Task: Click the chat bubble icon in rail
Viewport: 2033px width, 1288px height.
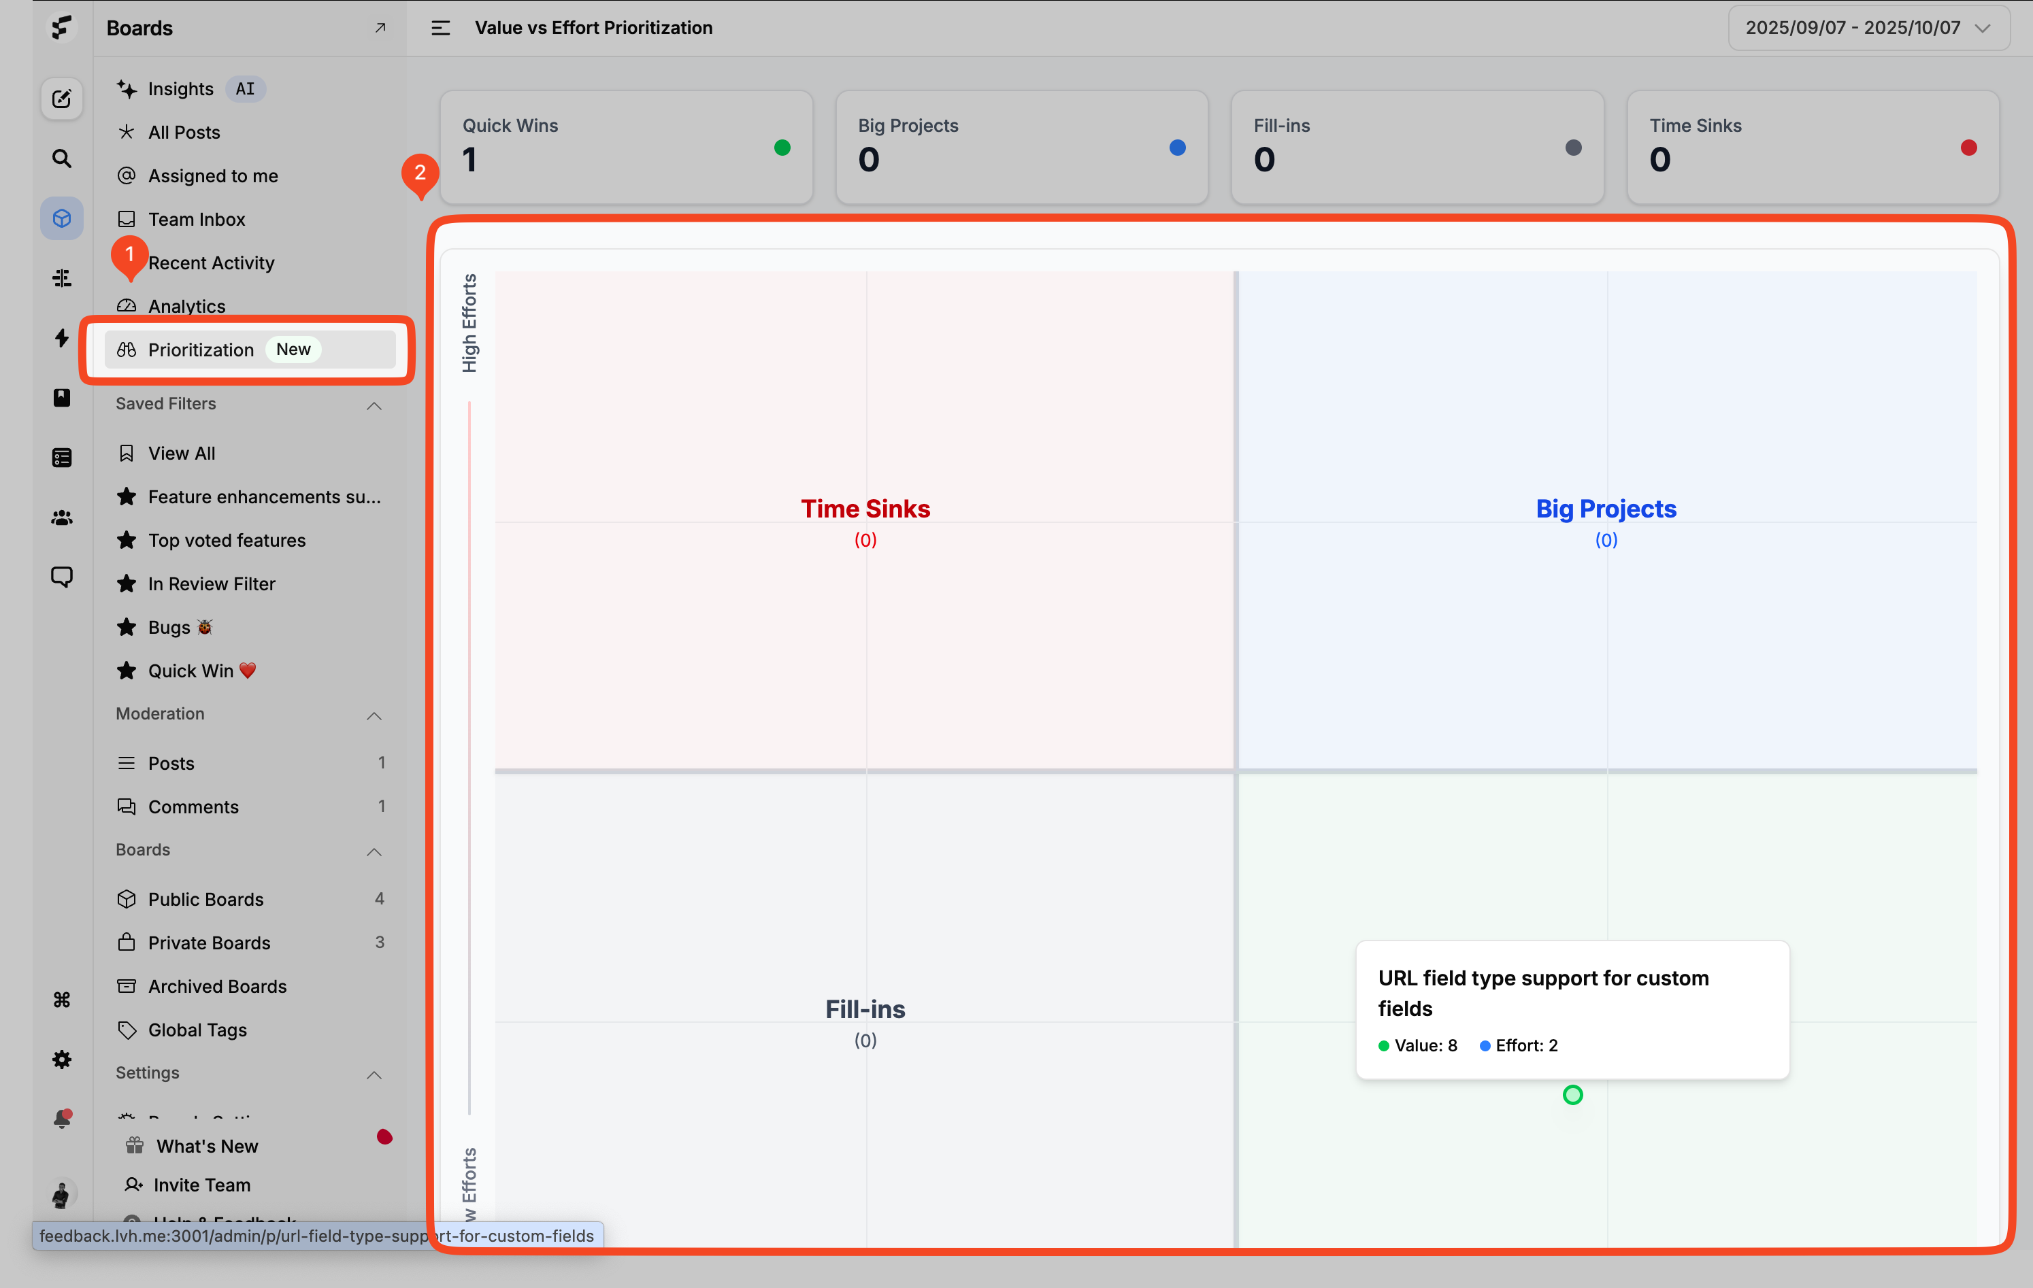Action: point(62,577)
